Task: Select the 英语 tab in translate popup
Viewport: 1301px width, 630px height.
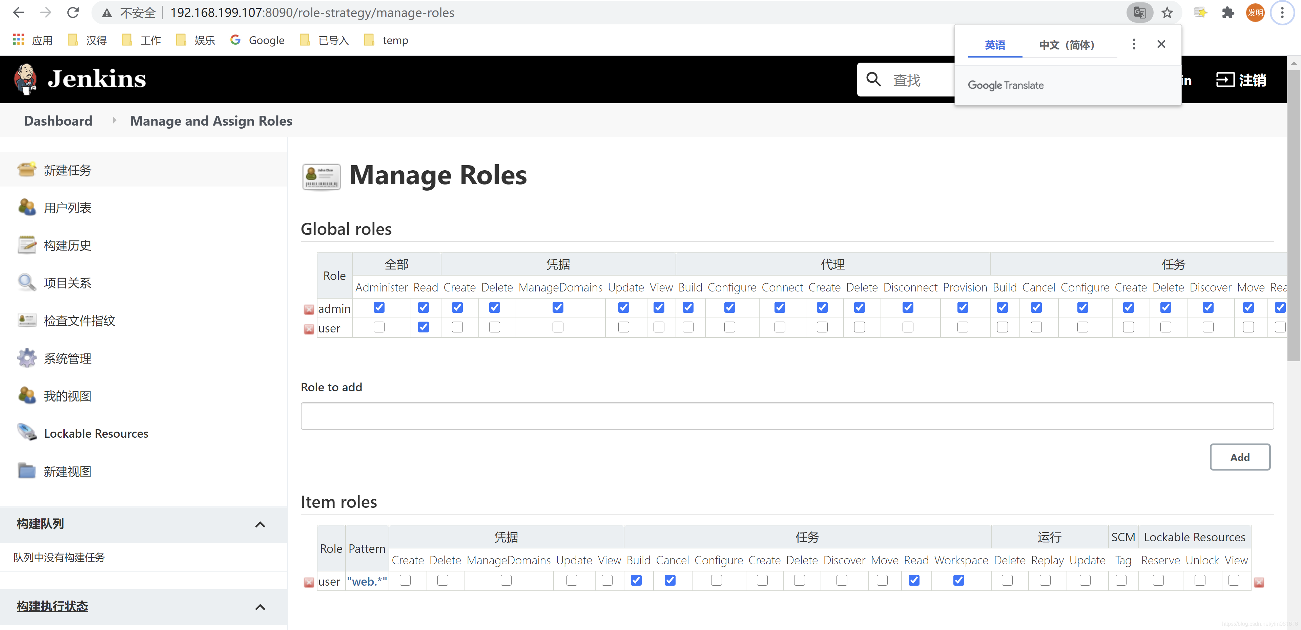Action: pos(995,45)
